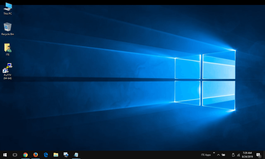
Task: Expand the ITE Apps toolbar chevron
Action: [214, 153]
